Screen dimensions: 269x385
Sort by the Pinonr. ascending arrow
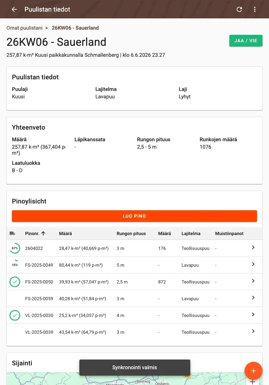tap(43, 233)
